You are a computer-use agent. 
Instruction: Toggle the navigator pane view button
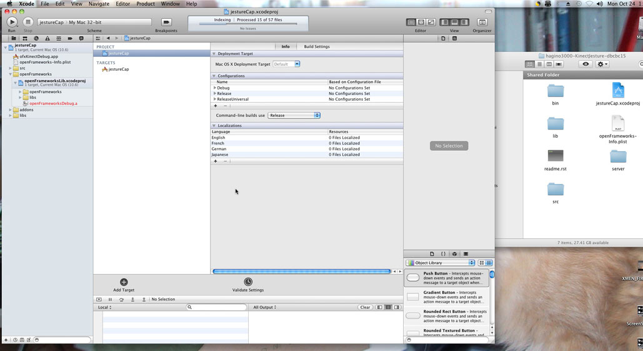click(444, 22)
